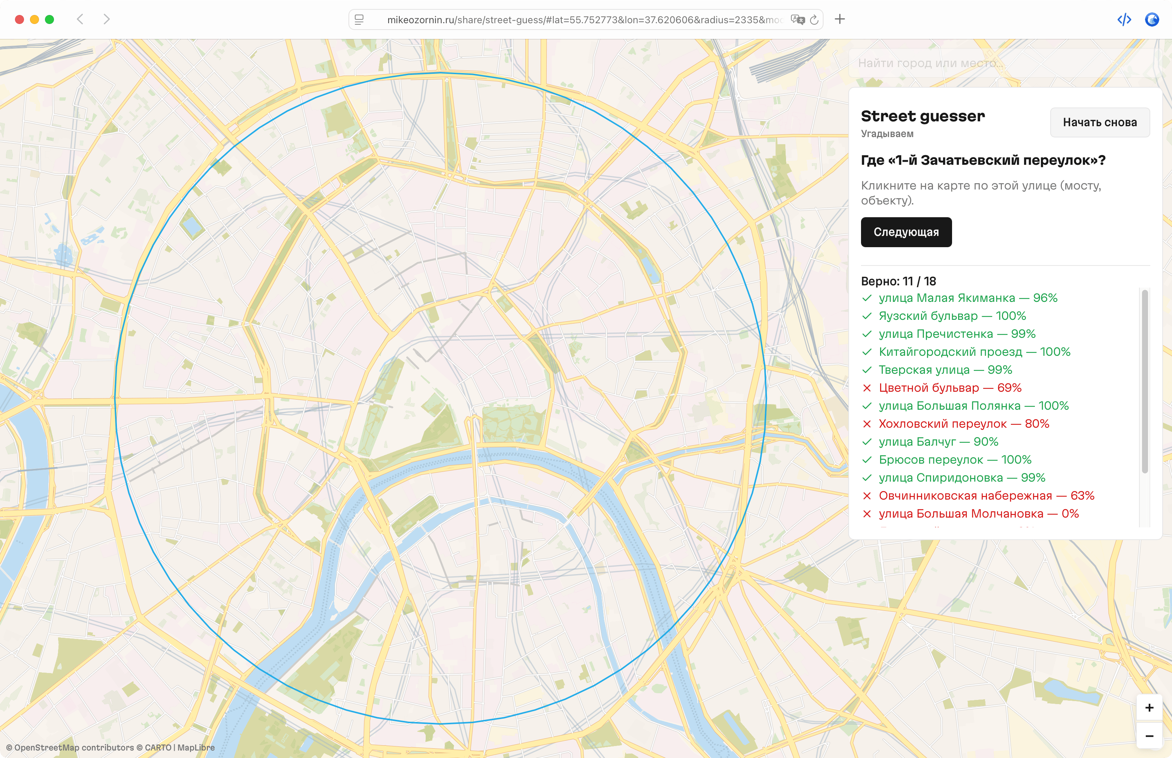Click the blue globe extension icon

point(1151,20)
